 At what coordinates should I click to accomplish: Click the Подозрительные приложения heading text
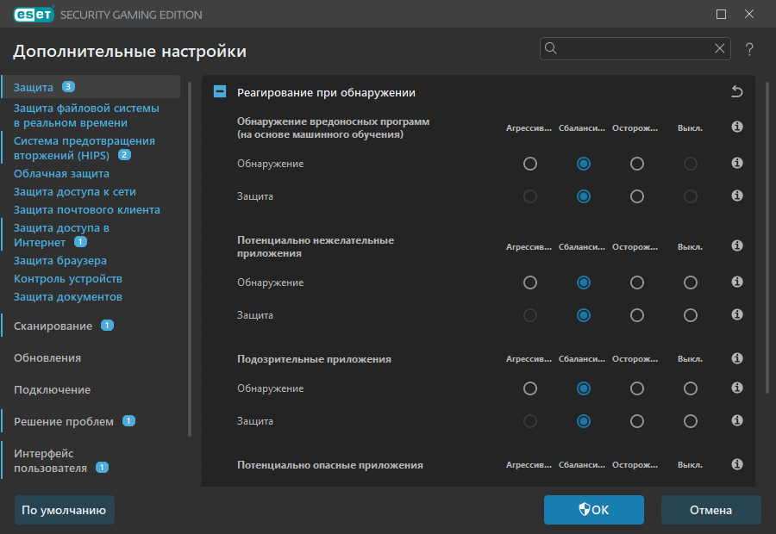314,359
